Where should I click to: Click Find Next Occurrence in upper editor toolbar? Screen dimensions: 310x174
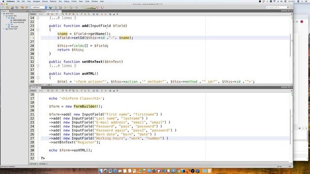point(70,14)
